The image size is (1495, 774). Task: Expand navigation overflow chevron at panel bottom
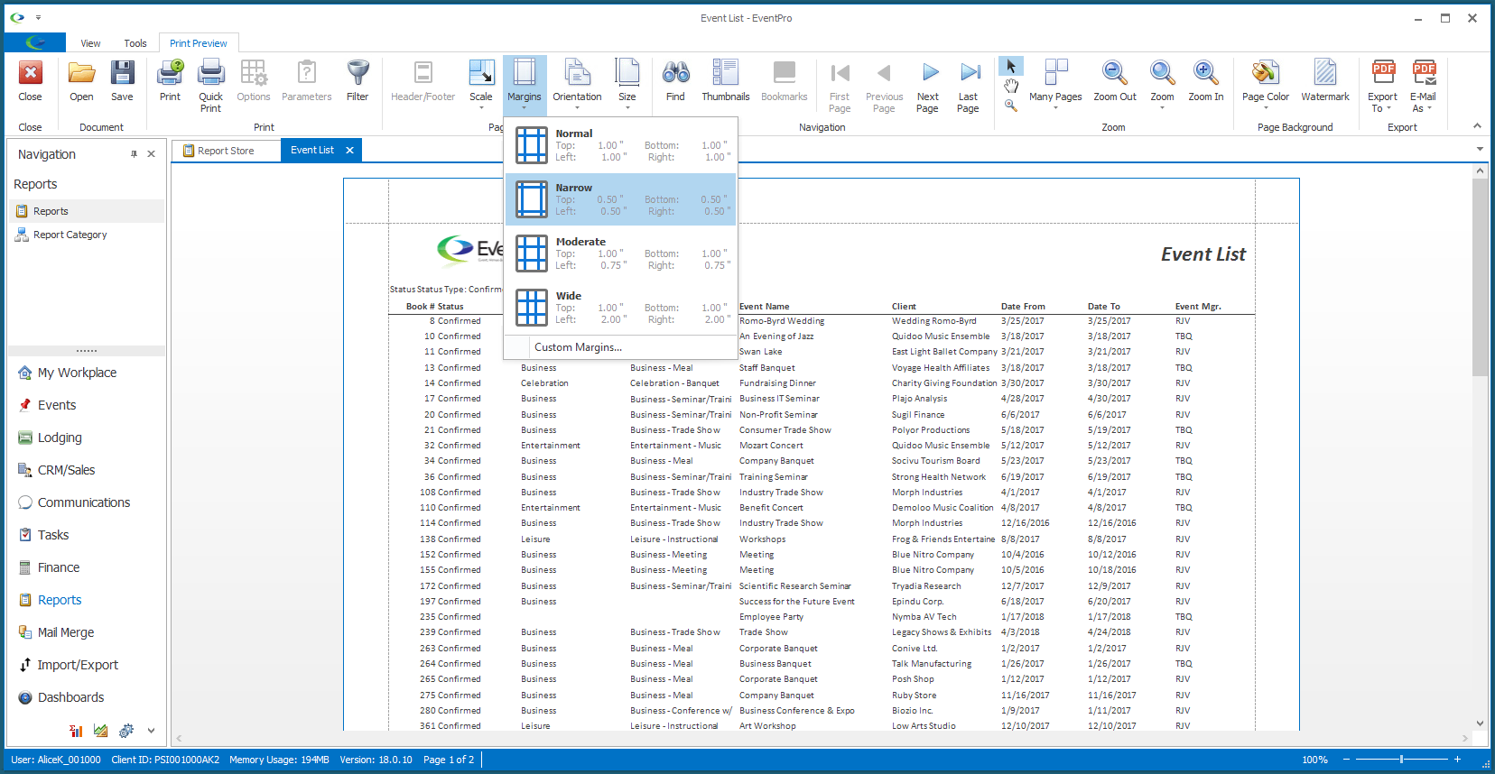pyautogui.click(x=151, y=731)
